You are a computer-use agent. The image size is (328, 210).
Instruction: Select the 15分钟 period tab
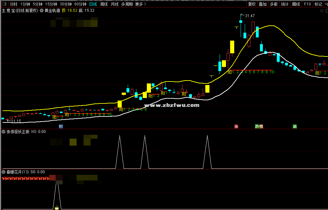point(51,4)
